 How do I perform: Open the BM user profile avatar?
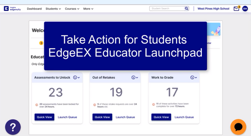click(x=245, y=9)
